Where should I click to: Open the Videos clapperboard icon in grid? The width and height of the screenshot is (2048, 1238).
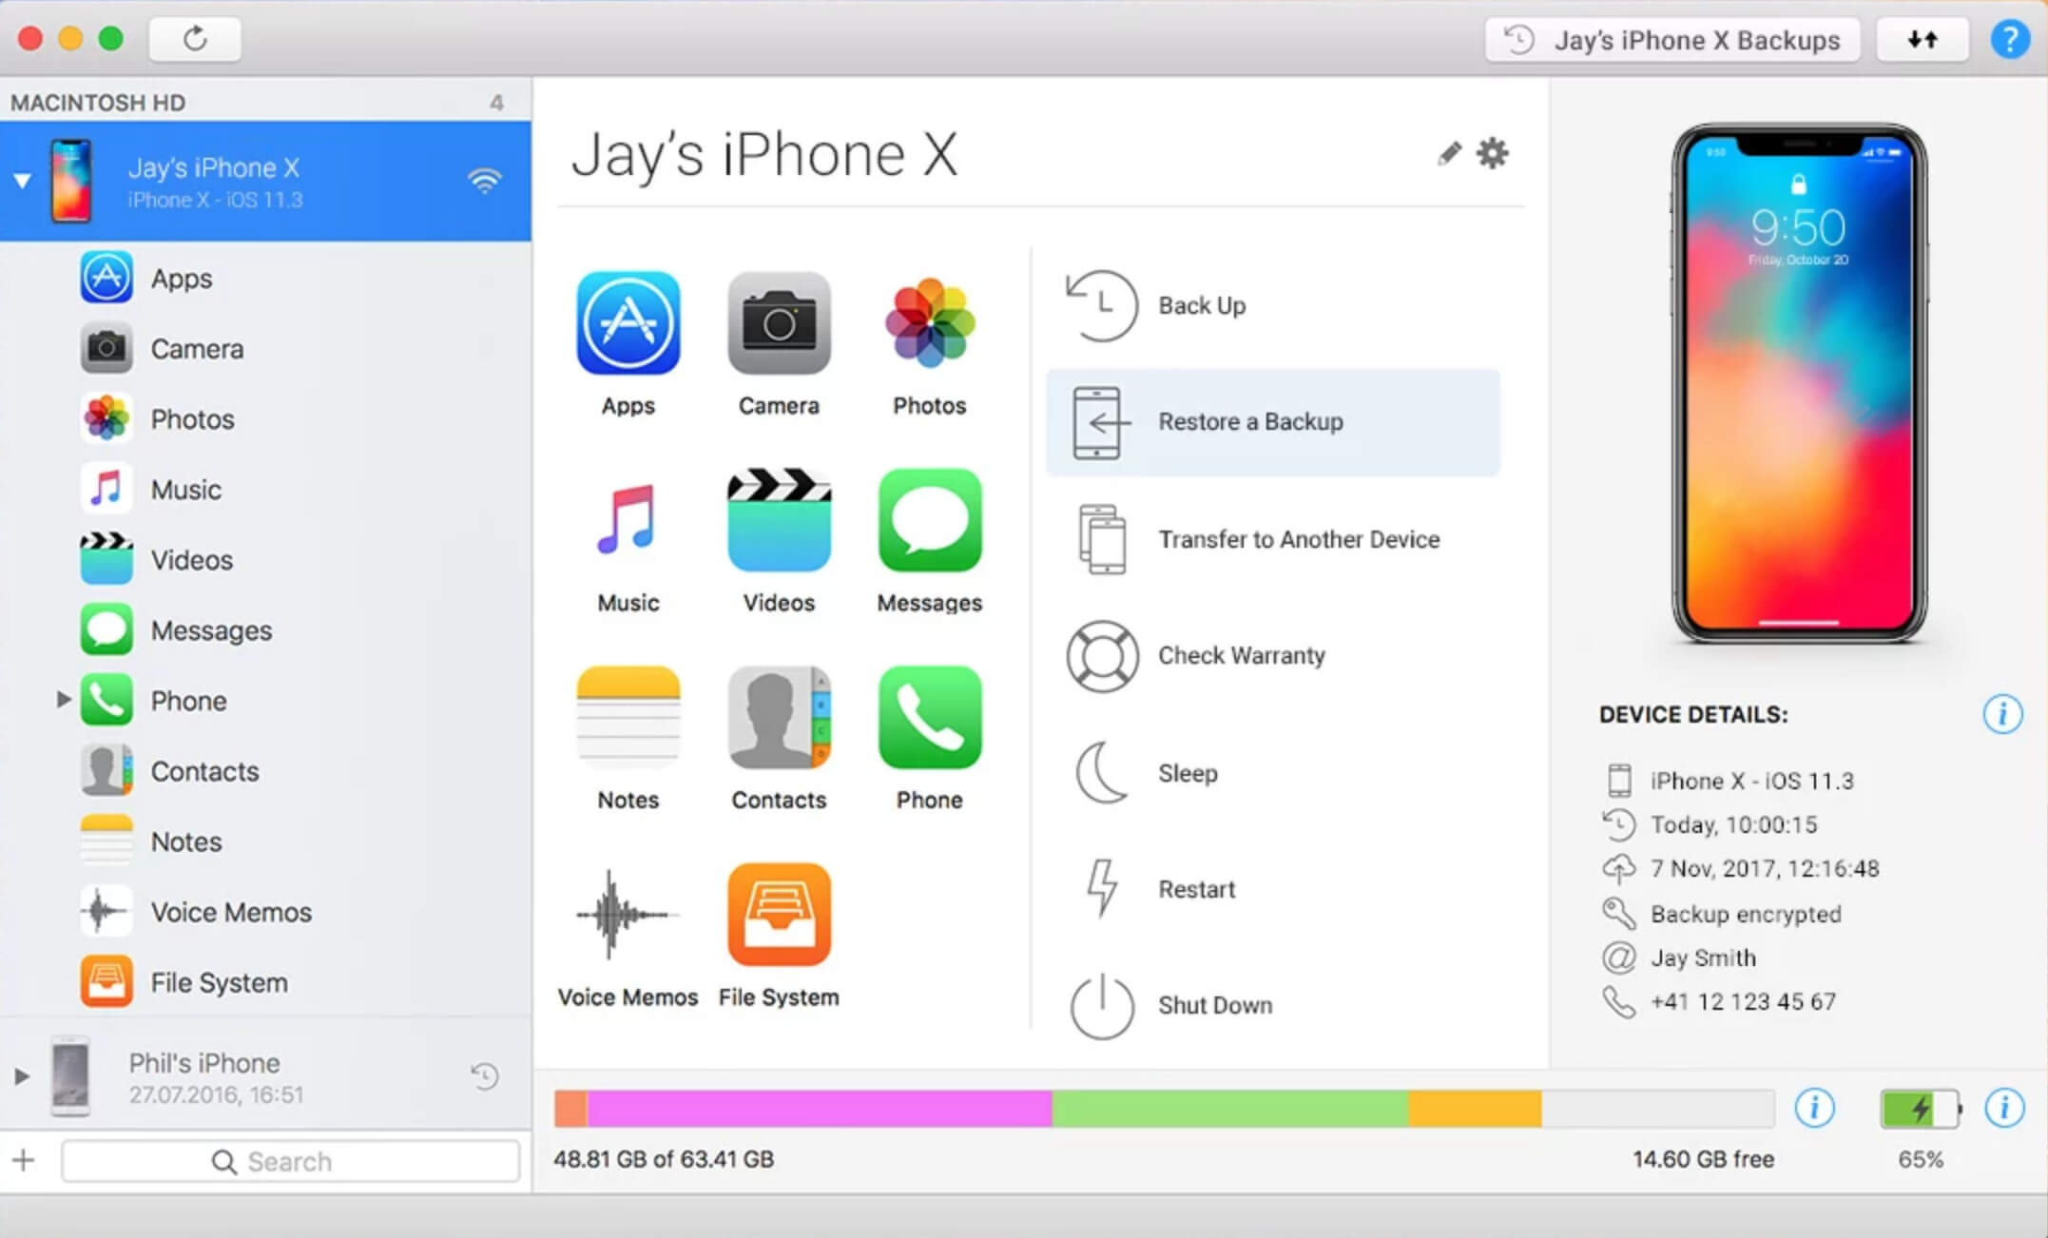tap(779, 520)
